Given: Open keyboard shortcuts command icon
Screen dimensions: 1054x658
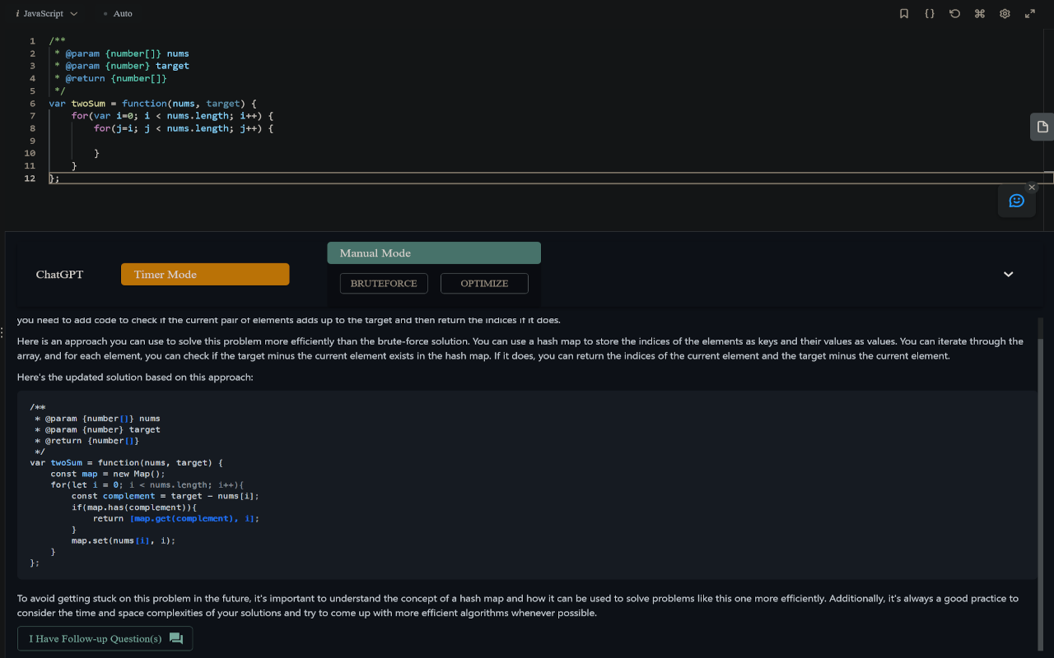Looking at the screenshot, I should pyautogui.click(x=980, y=13).
